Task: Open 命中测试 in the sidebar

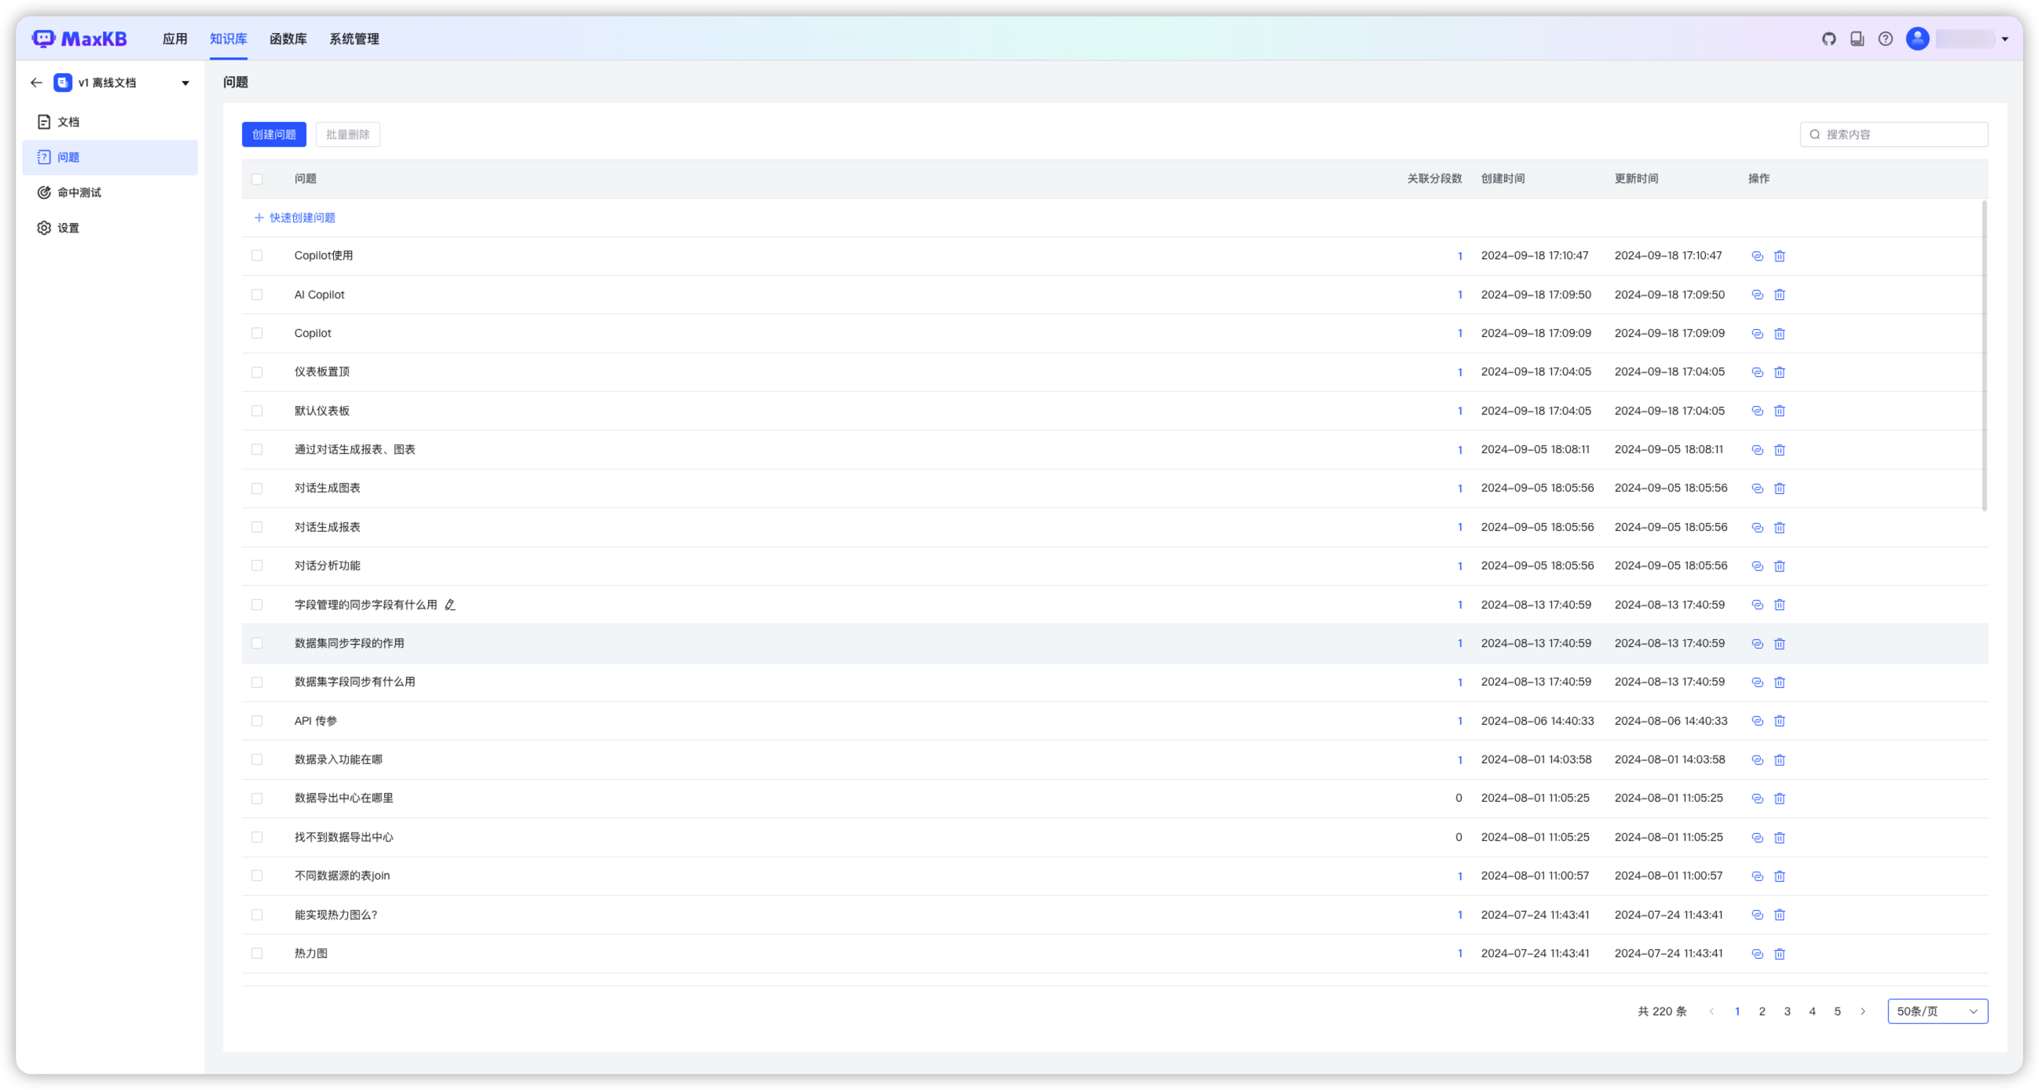Action: (x=79, y=192)
